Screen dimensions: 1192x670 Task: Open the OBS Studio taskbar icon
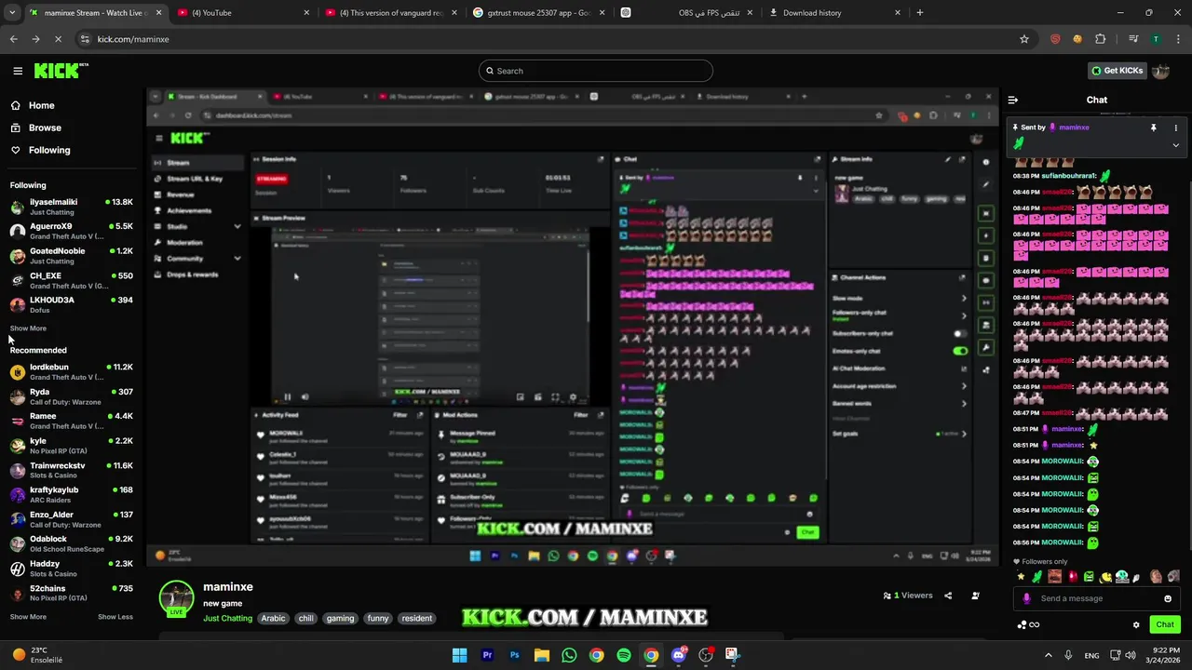coord(705,655)
